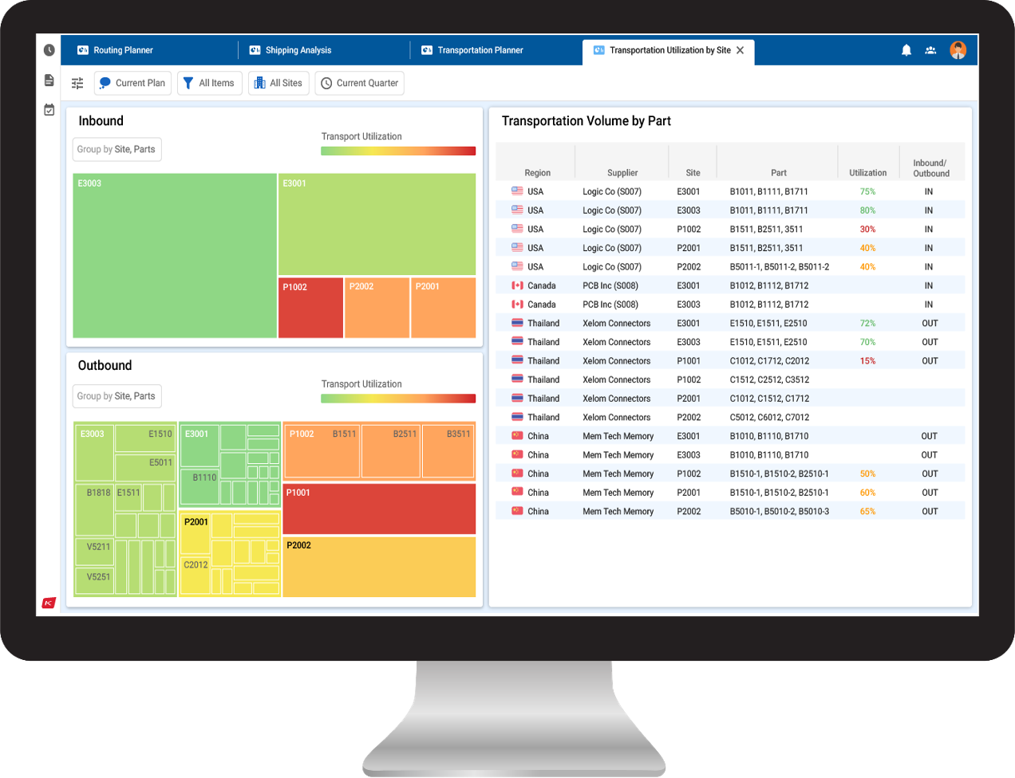Open the Inbound Group by Site, Parts selector
This screenshot has width=1015, height=778.
(x=117, y=149)
